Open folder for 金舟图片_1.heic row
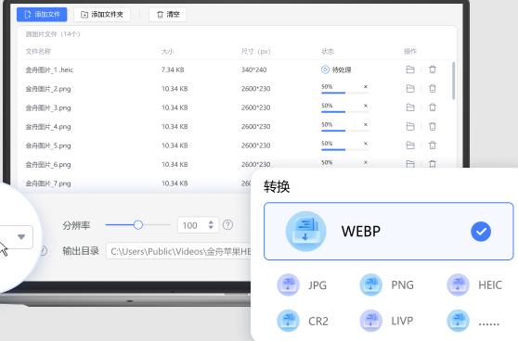Viewport: 518px width, 341px height. pos(410,69)
